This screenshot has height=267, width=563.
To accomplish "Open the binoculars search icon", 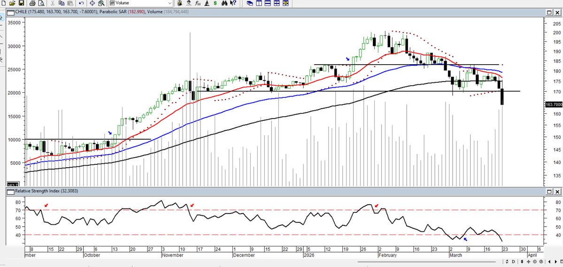I will click(224, 3).
